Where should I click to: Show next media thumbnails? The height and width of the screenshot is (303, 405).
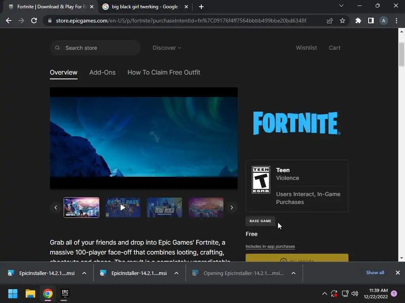(232, 208)
